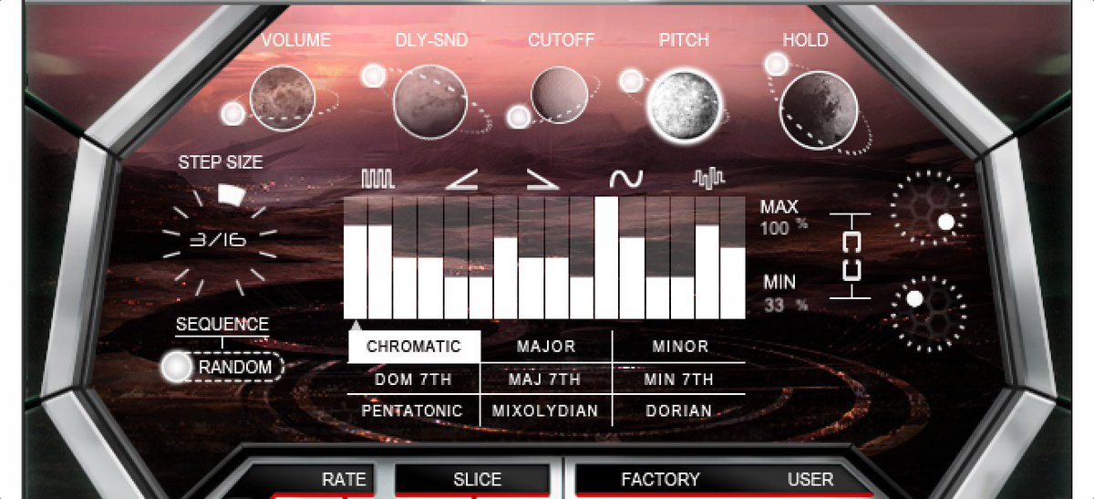
Task: Click the first sequencer step bar
Action: 356,272
